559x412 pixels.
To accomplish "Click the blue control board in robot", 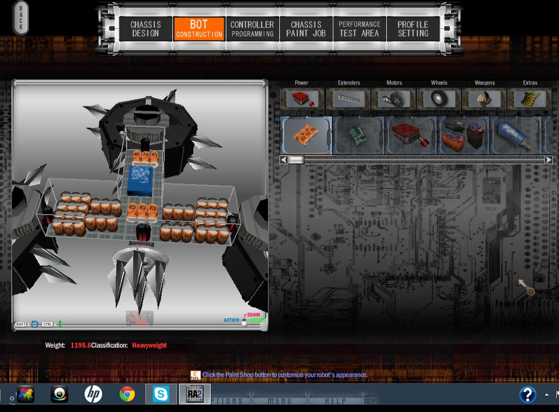I will [140, 180].
